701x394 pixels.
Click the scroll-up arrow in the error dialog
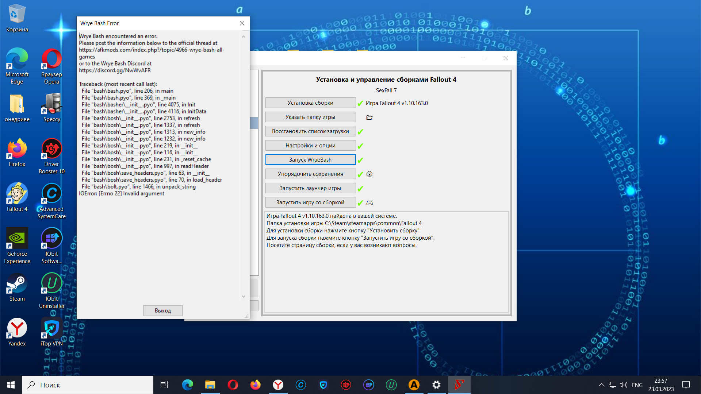point(244,37)
